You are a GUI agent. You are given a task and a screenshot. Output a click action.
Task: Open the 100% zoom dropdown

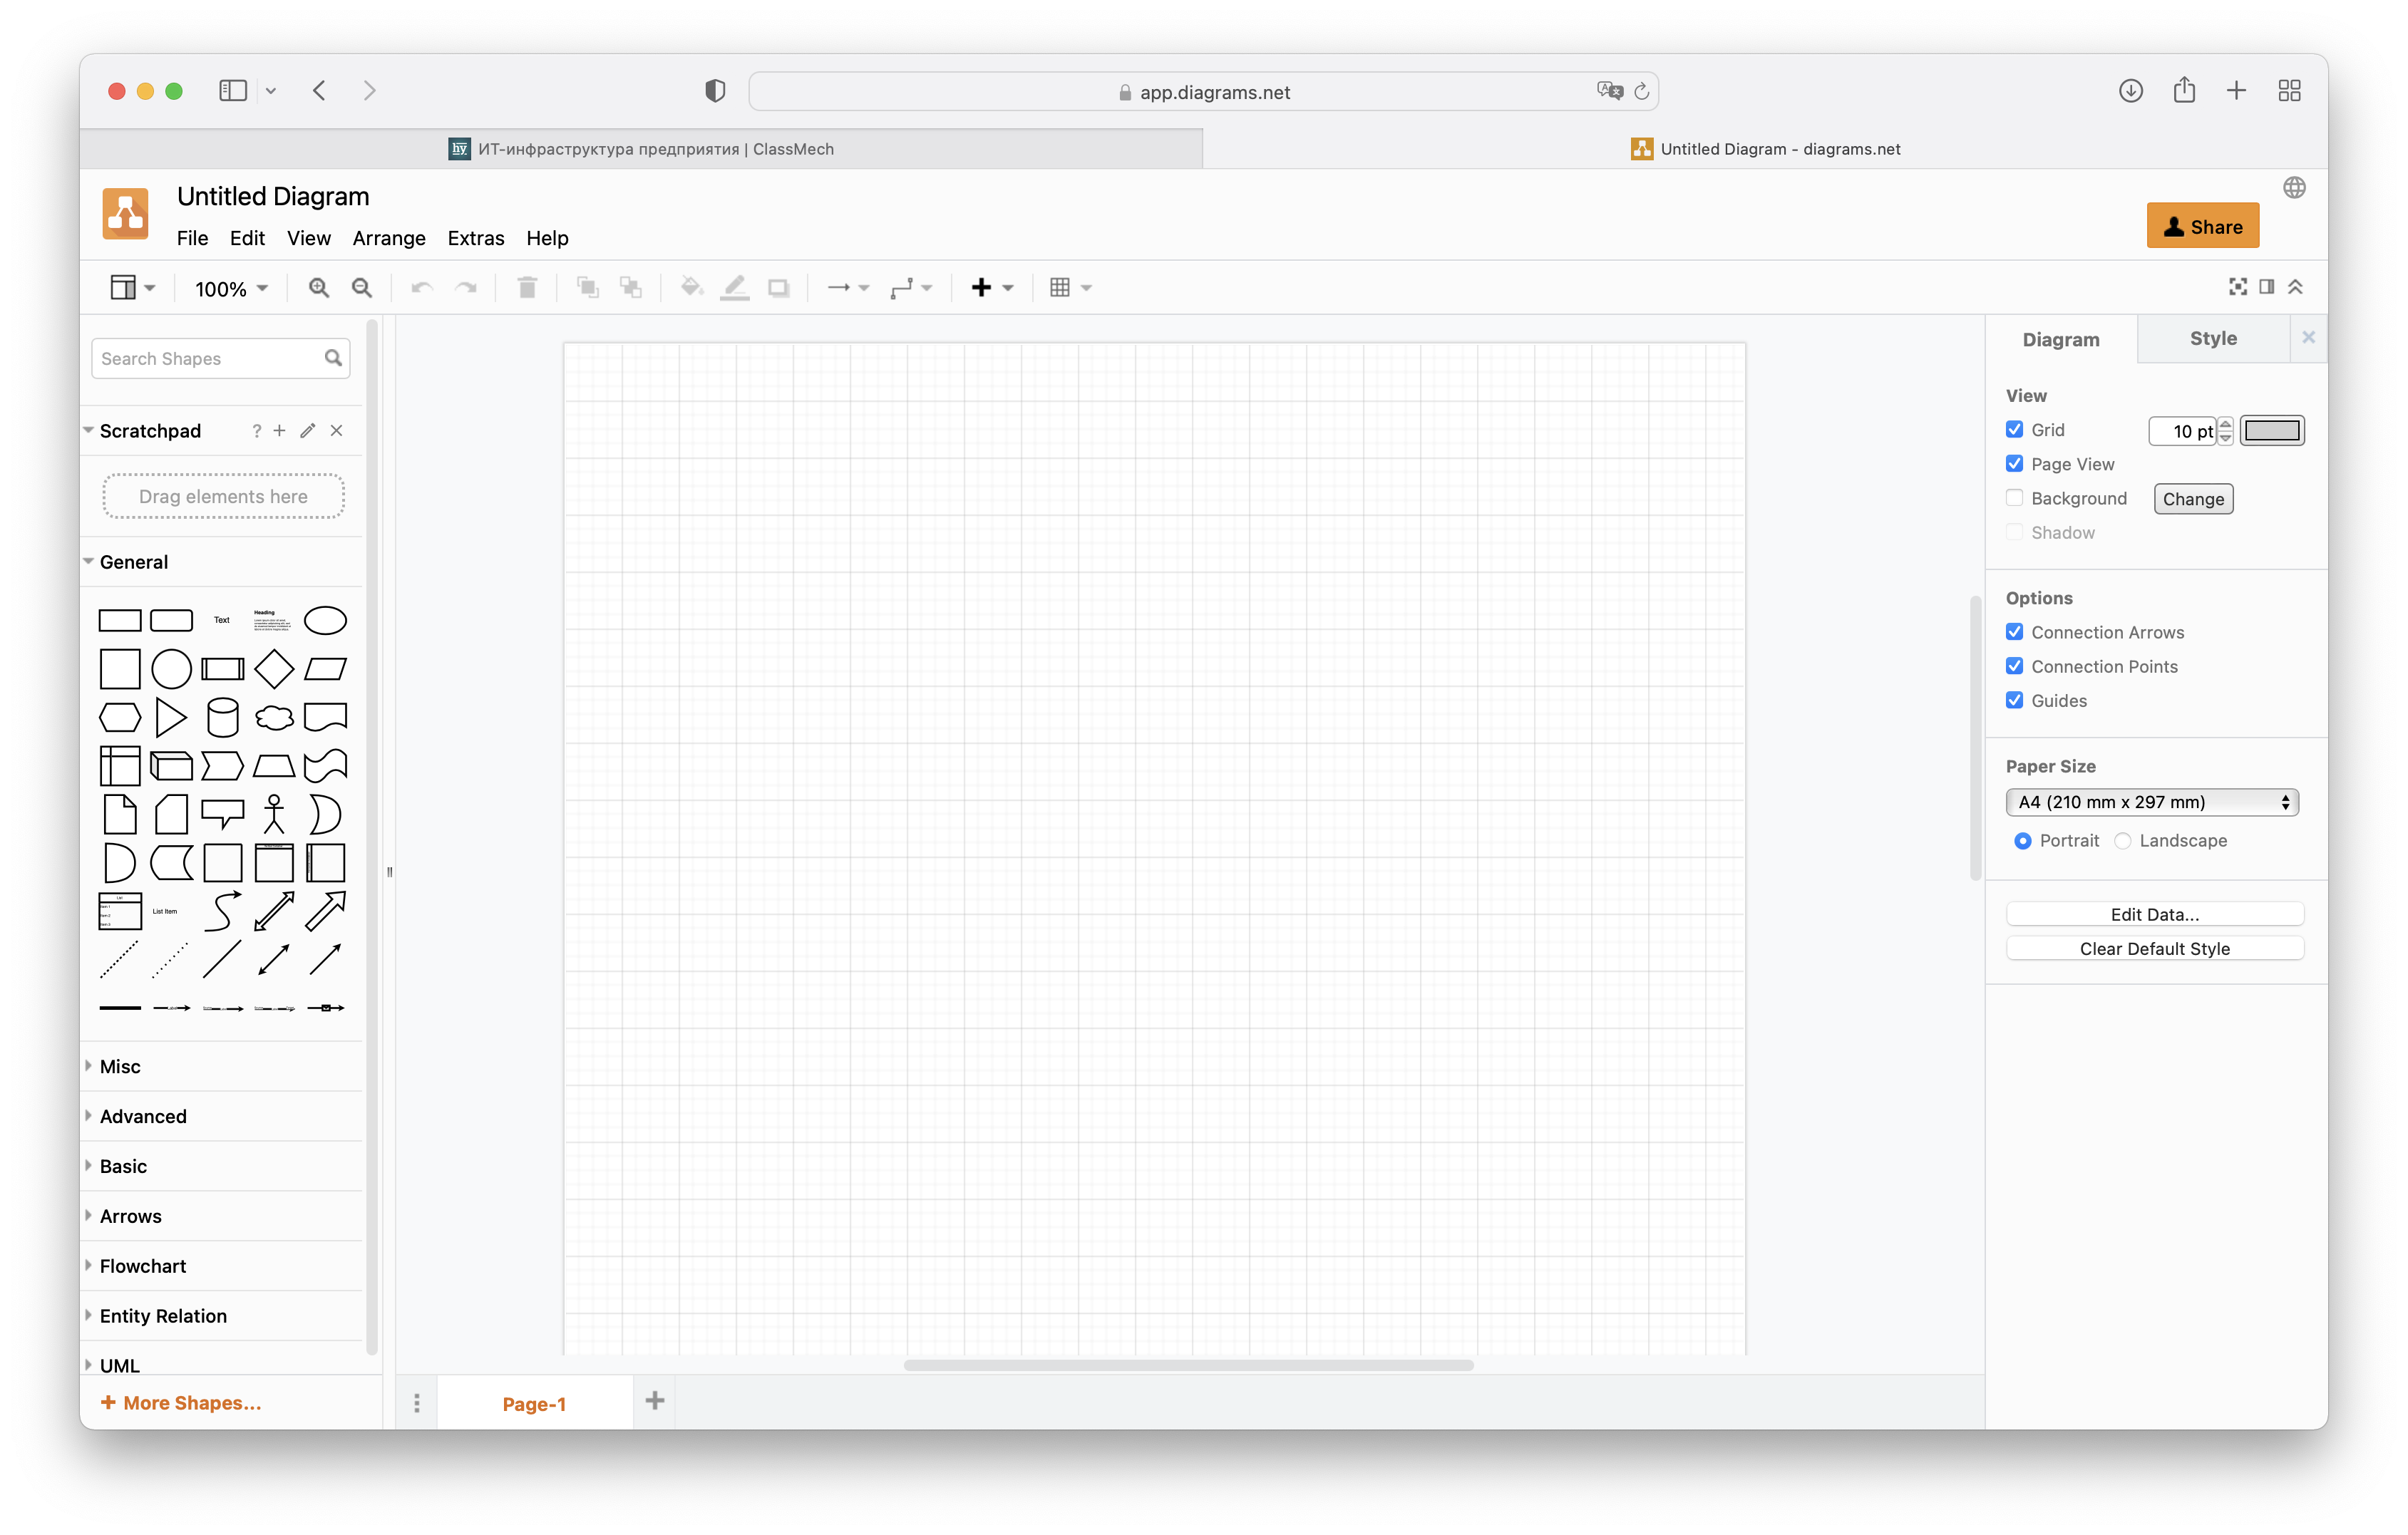[231, 289]
